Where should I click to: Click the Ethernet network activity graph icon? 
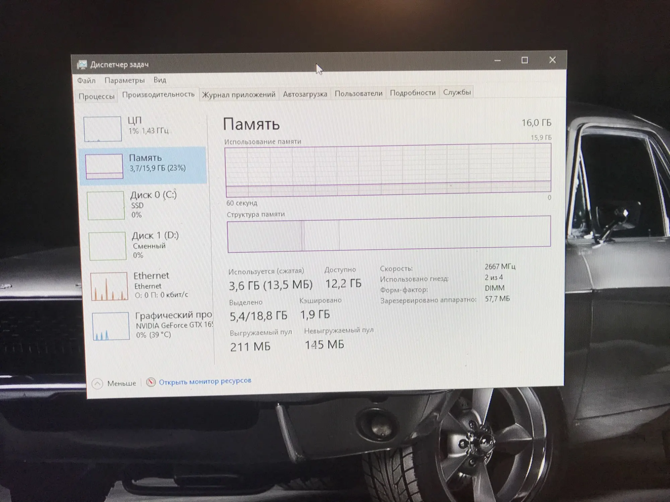[109, 286]
